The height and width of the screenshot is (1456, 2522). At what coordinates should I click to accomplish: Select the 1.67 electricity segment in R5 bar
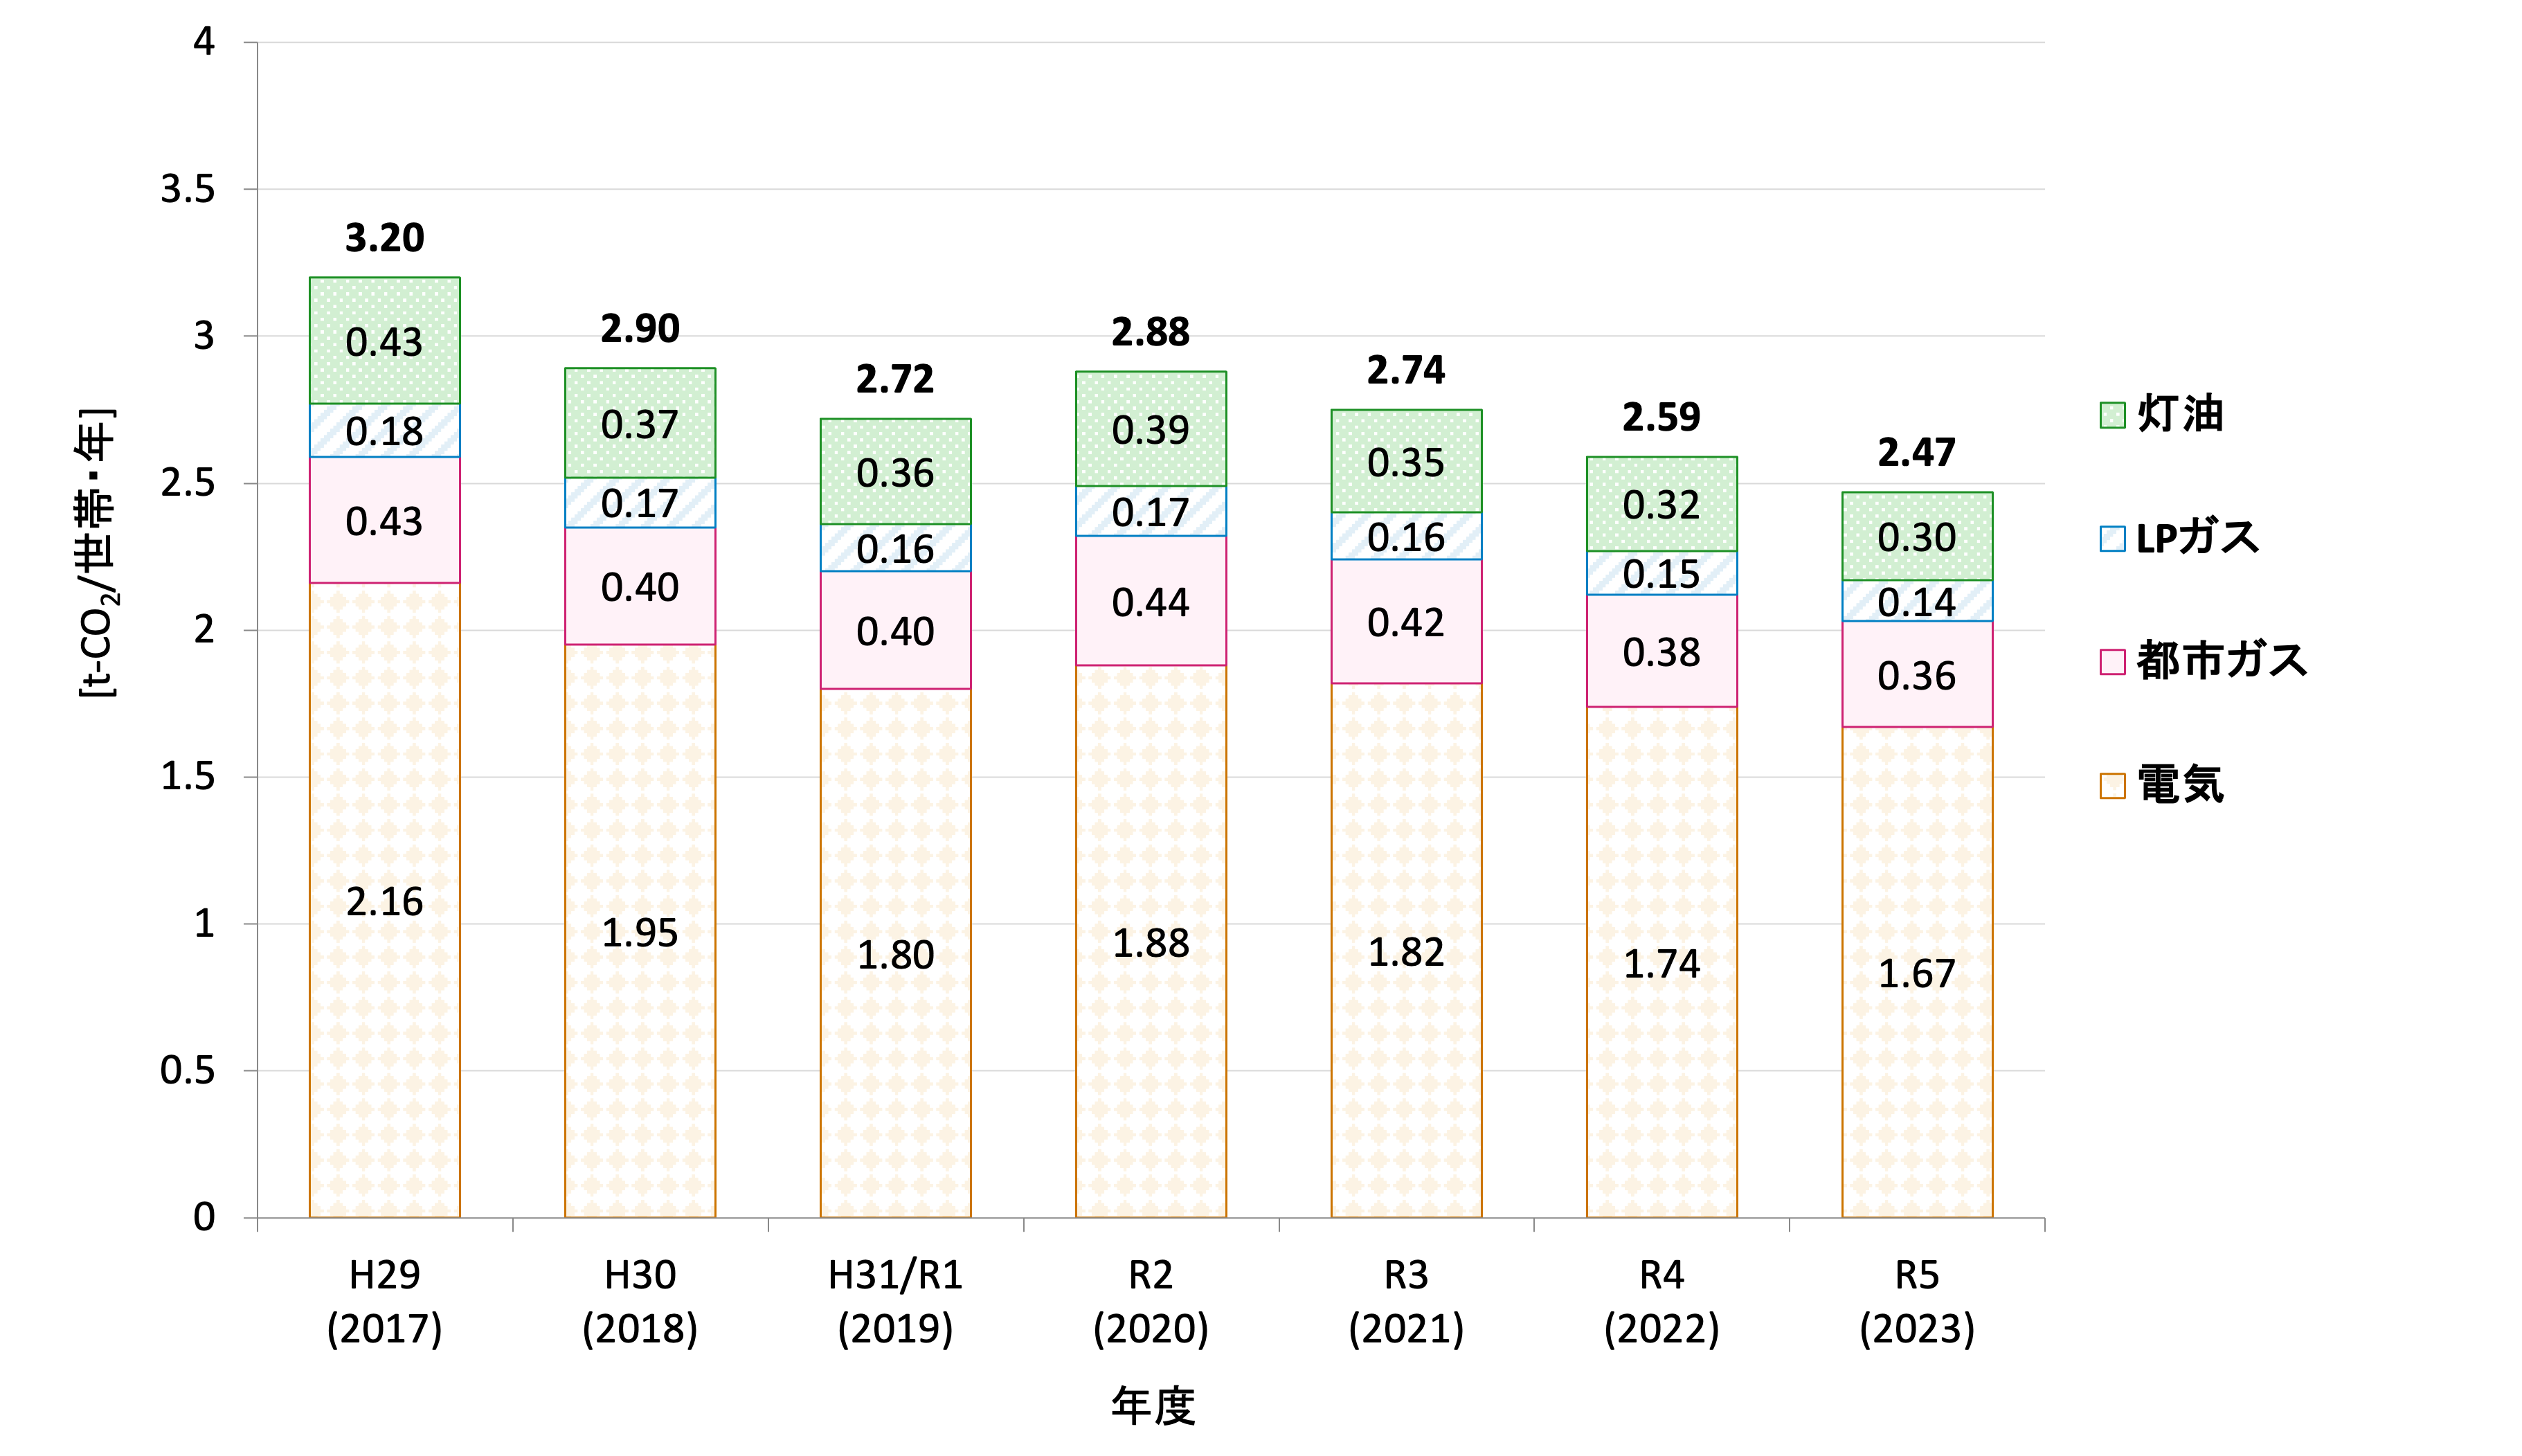1916,973
